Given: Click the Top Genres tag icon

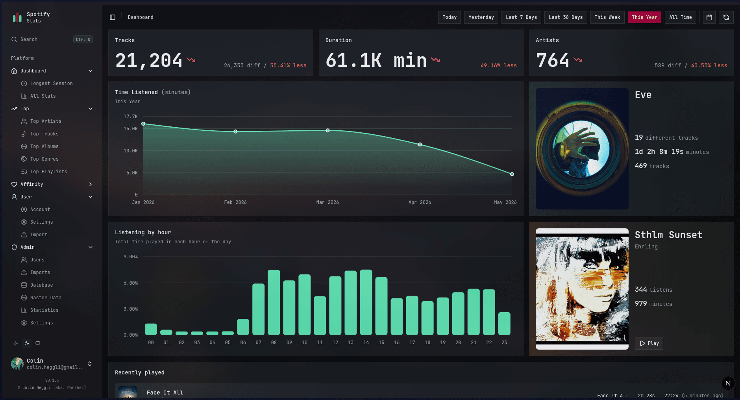Looking at the screenshot, I should [x=24, y=159].
